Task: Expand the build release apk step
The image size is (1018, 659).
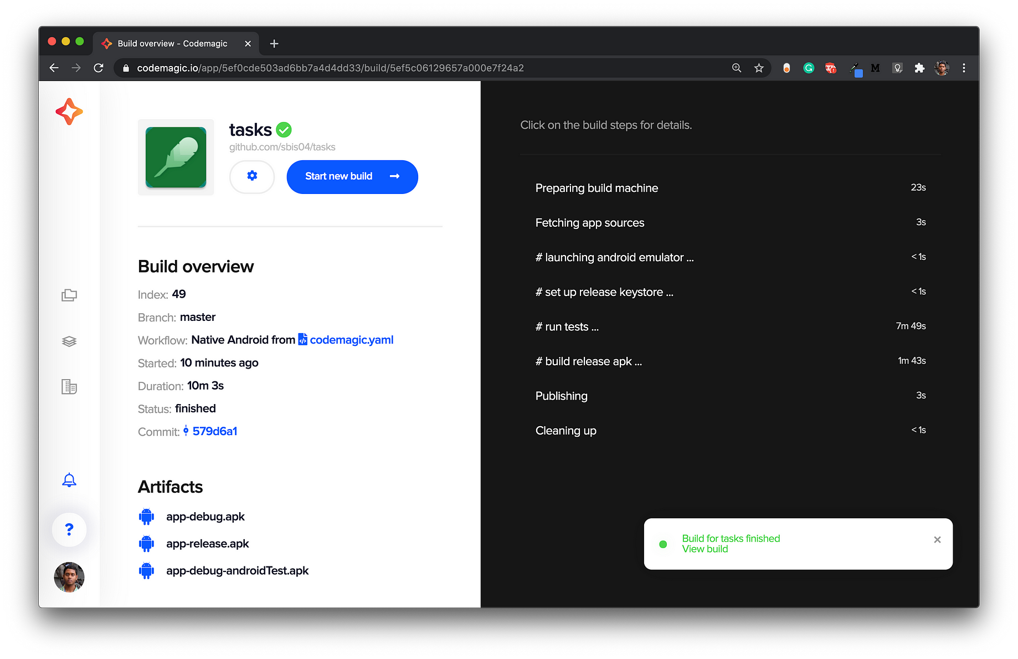Action: tap(730, 361)
